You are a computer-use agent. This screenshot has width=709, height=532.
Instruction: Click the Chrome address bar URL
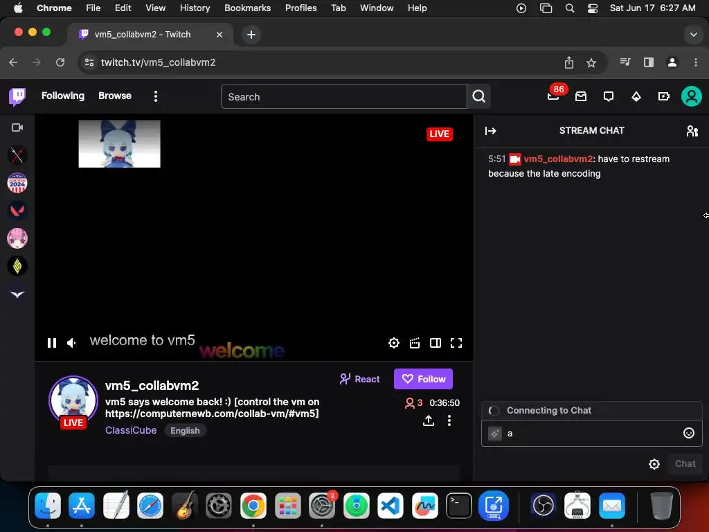click(159, 62)
